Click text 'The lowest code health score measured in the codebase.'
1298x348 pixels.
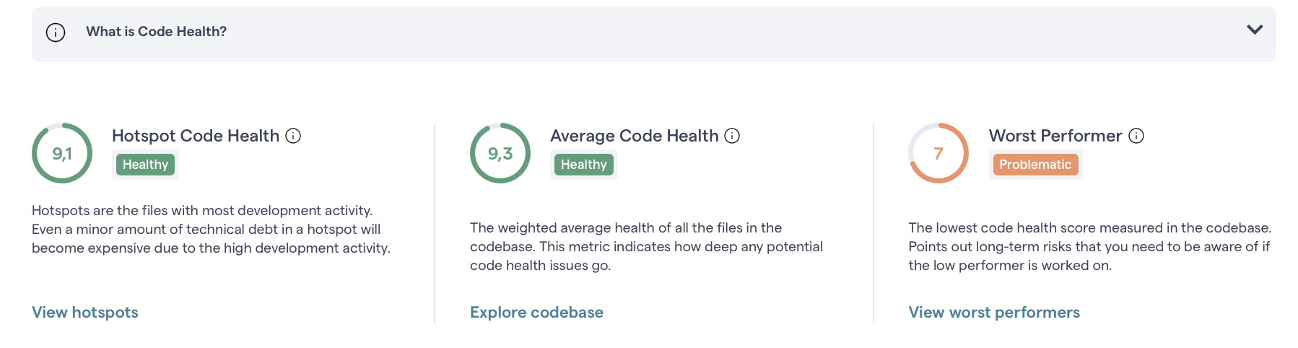(x=1090, y=228)
